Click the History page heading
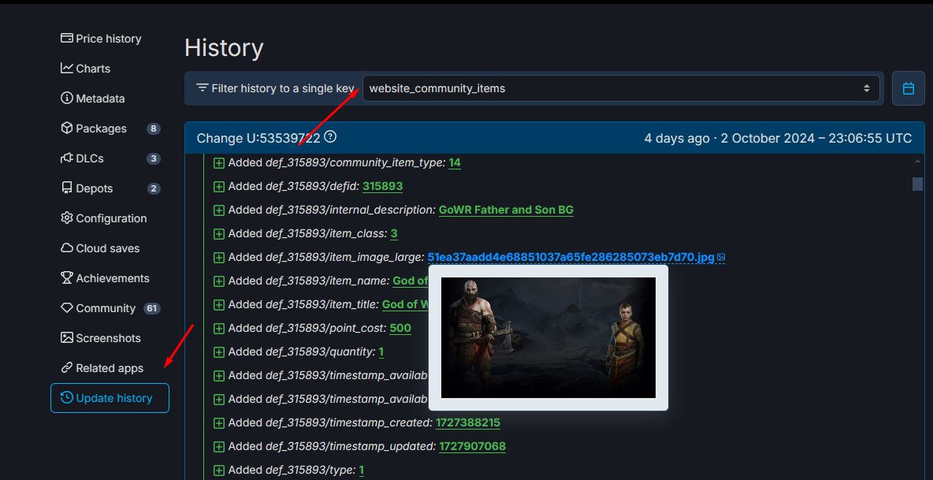This screenshot has height=480, width=933. click(224, 47)
